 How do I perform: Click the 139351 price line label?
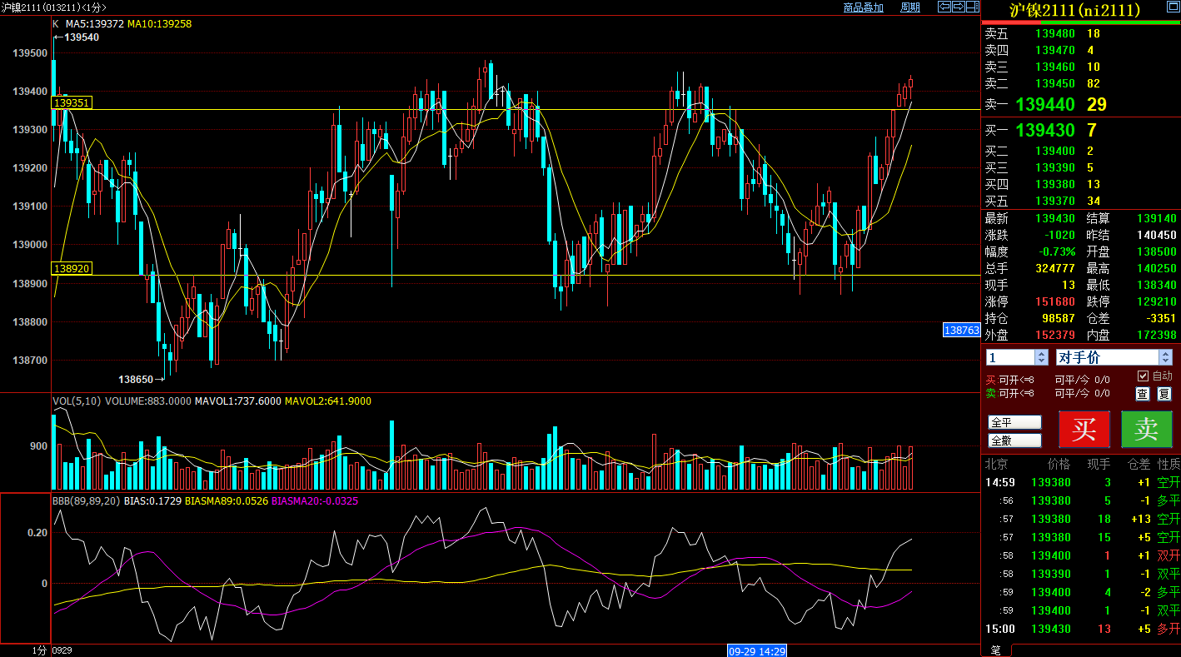tap(72, 102)
